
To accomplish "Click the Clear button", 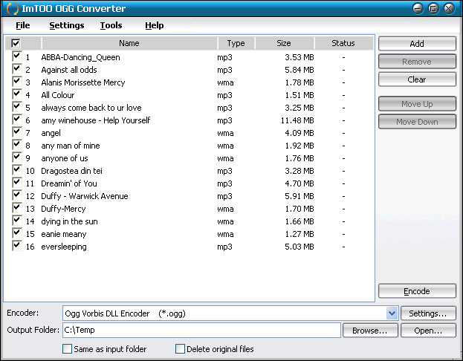I will coord(417,79).
